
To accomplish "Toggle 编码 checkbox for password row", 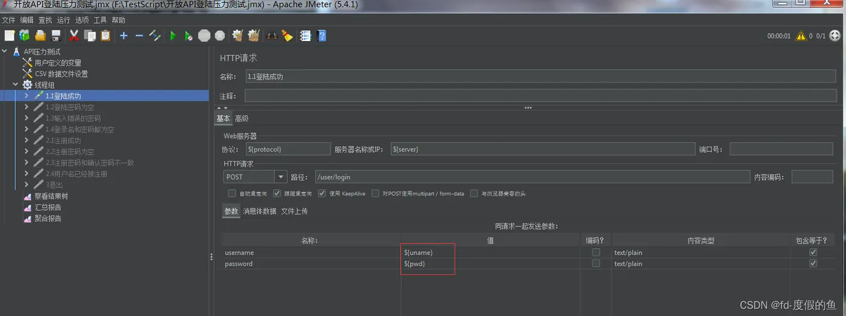I will click(x=596, y=263).
